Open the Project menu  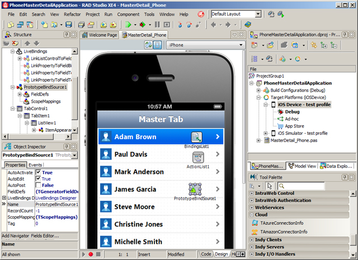coord(93,15)
